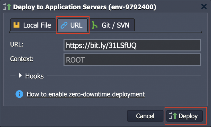Click the yellow Local File tab icon
Viewport: 211px width, 127px height.
coord(17,26)
